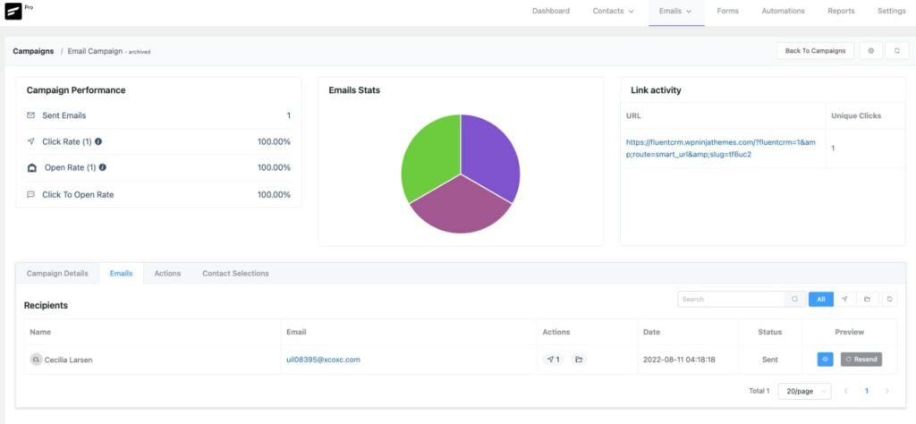Click the click-count badge showing 1
916x424 pixels.
553,360
